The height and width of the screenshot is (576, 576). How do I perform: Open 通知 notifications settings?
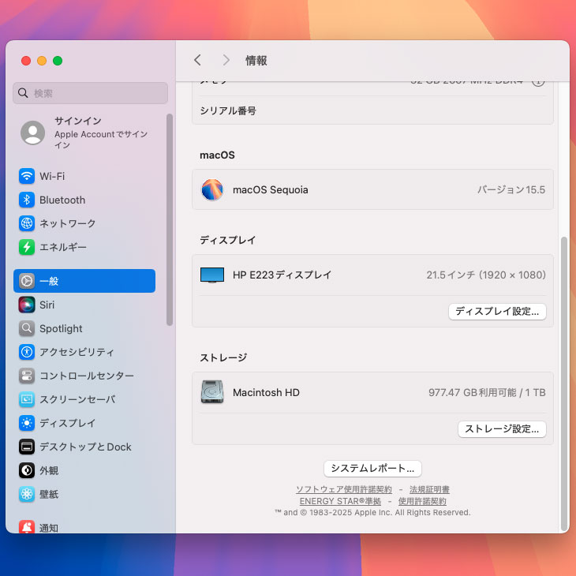(84, 528)
